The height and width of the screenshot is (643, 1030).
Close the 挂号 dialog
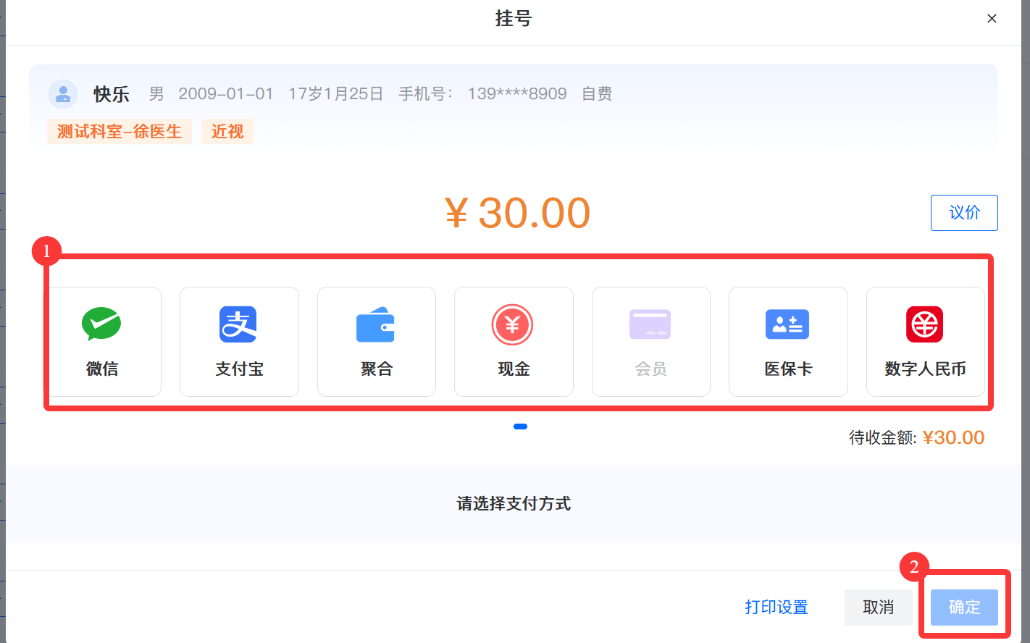pos(992,19)
